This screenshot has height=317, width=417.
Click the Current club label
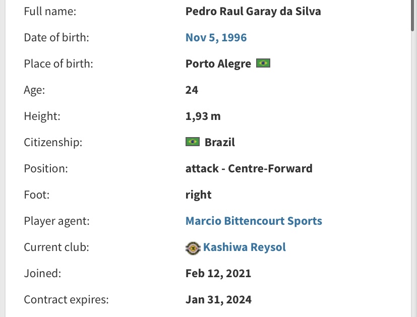(56, 247)
